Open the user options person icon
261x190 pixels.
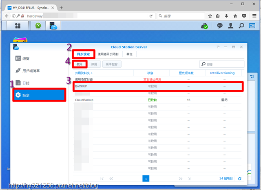[230, 26]
